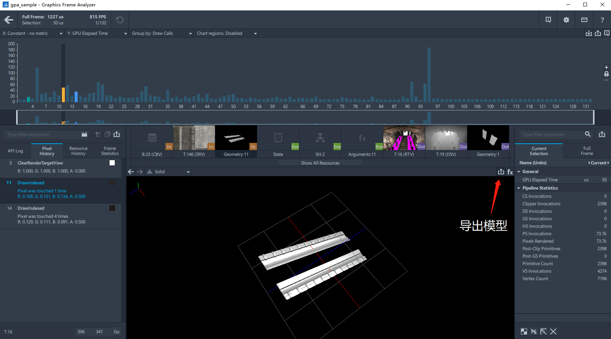Click the Show All Resources button
Image resolution: width=611 pixels, height=339 pixels.
(320, 163)
